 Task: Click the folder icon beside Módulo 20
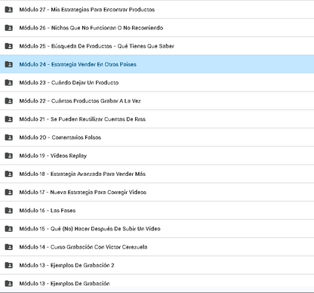pos(9,137)
